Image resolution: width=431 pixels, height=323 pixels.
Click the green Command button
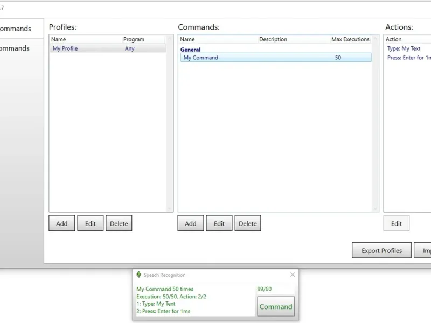point(276,306)
